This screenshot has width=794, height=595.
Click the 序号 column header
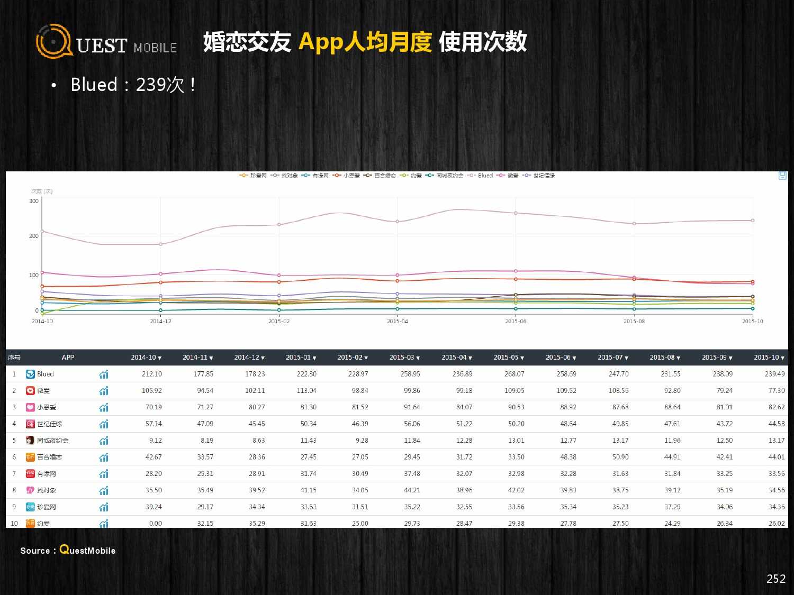(x=14, y=358)
